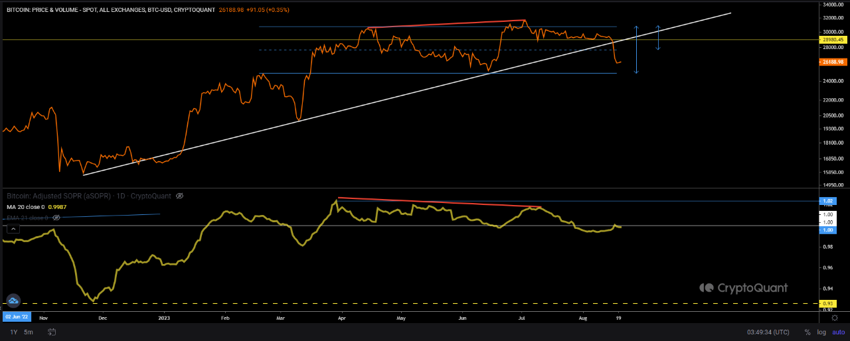Collapse the indicator legend arrow
This screenshot has height=341, width=850.
(13, 229)
